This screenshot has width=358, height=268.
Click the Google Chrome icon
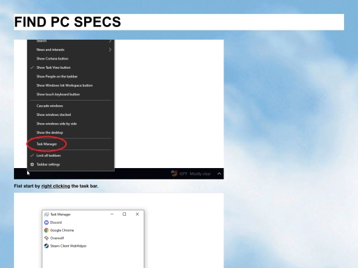pos(46,230)
